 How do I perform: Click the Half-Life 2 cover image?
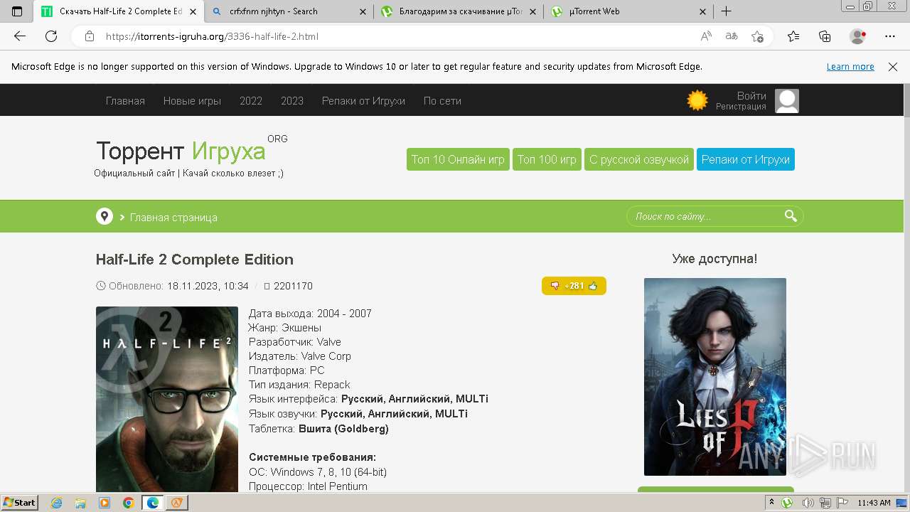pos(167,399)
